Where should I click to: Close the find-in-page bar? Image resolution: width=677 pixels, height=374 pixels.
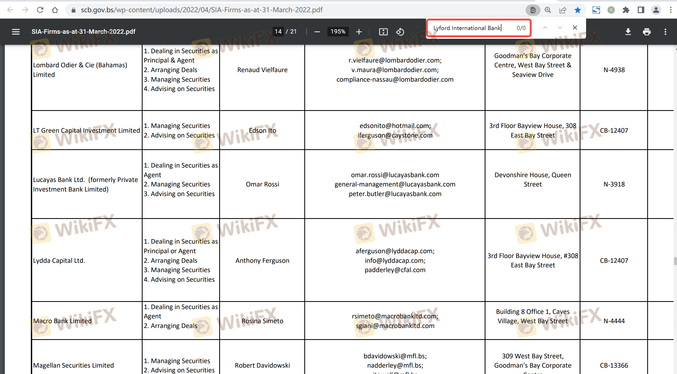click(575, 28)
